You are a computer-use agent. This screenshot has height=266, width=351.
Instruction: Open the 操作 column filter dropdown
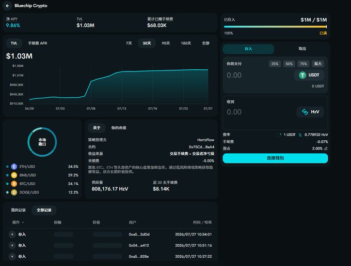pyautogui.click(x=18, y=222)
